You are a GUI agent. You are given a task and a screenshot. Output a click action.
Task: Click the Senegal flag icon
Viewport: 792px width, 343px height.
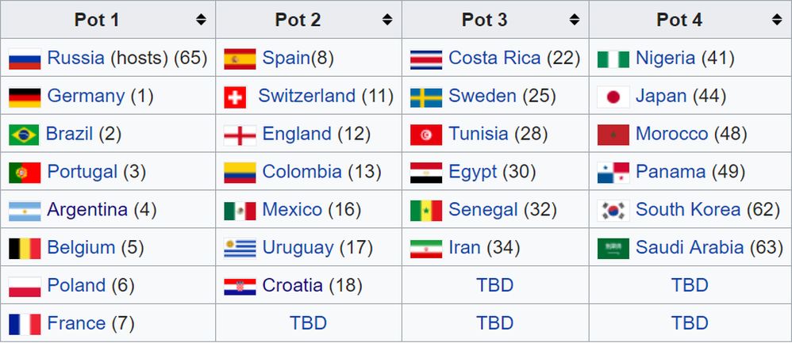point(426,211)
